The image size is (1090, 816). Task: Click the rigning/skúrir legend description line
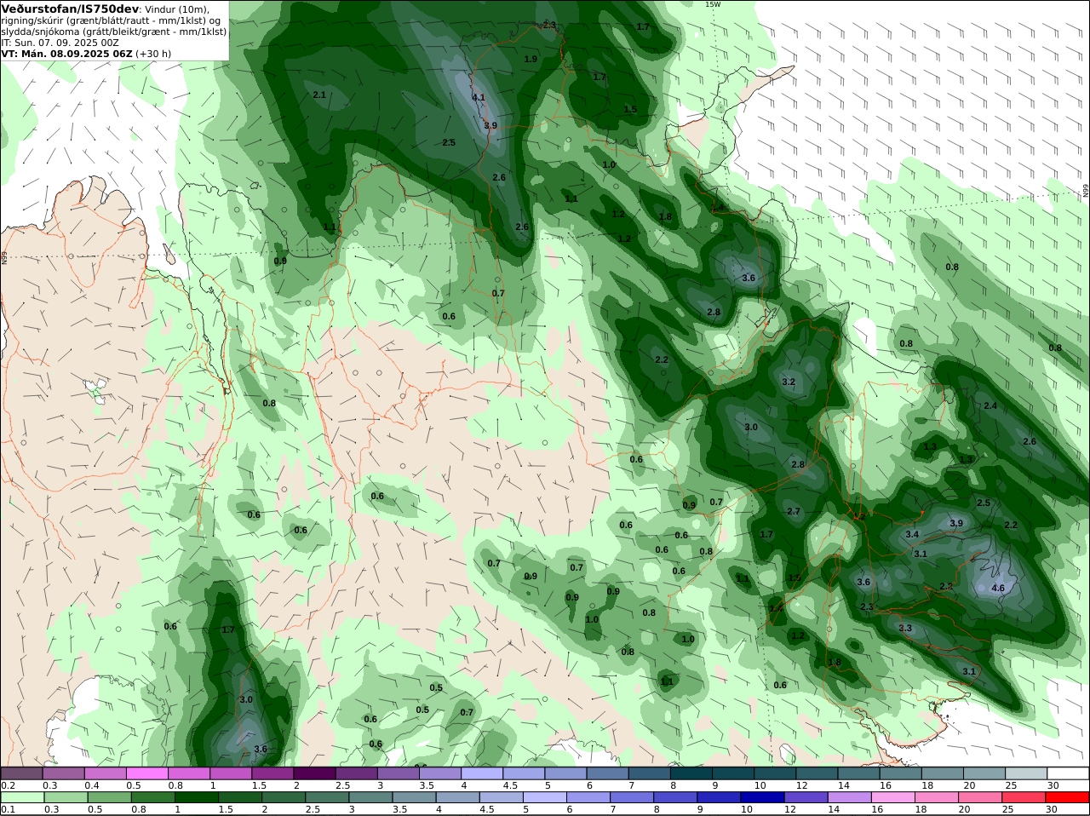click(110, 20)
